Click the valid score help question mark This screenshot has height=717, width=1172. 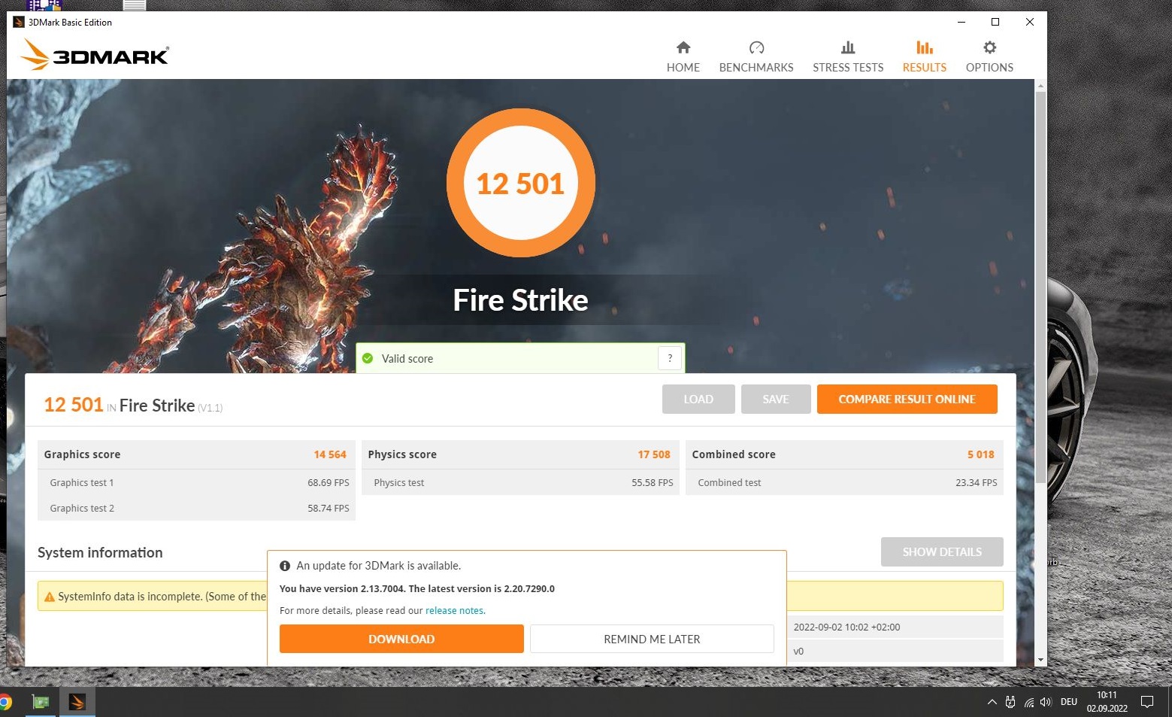click(x=670, y=358)
